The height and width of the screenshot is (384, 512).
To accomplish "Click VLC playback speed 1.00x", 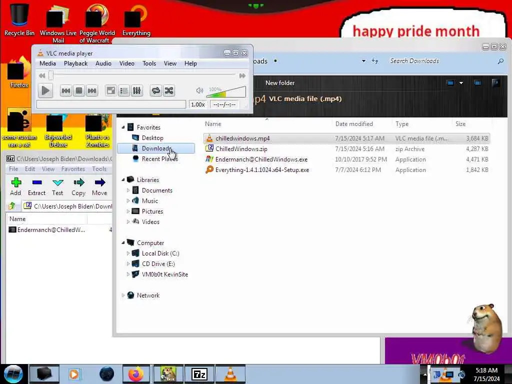I will 198,104.
